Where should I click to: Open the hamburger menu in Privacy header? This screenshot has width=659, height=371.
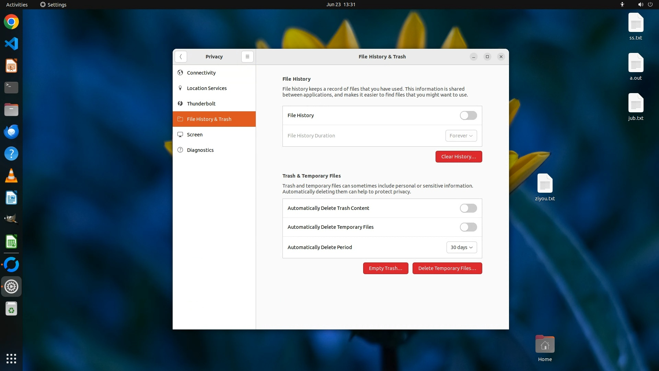(x=247, y=57)
